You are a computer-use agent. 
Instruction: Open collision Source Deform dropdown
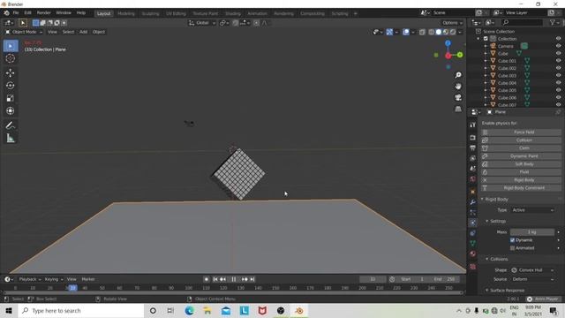tap(532, 279)
